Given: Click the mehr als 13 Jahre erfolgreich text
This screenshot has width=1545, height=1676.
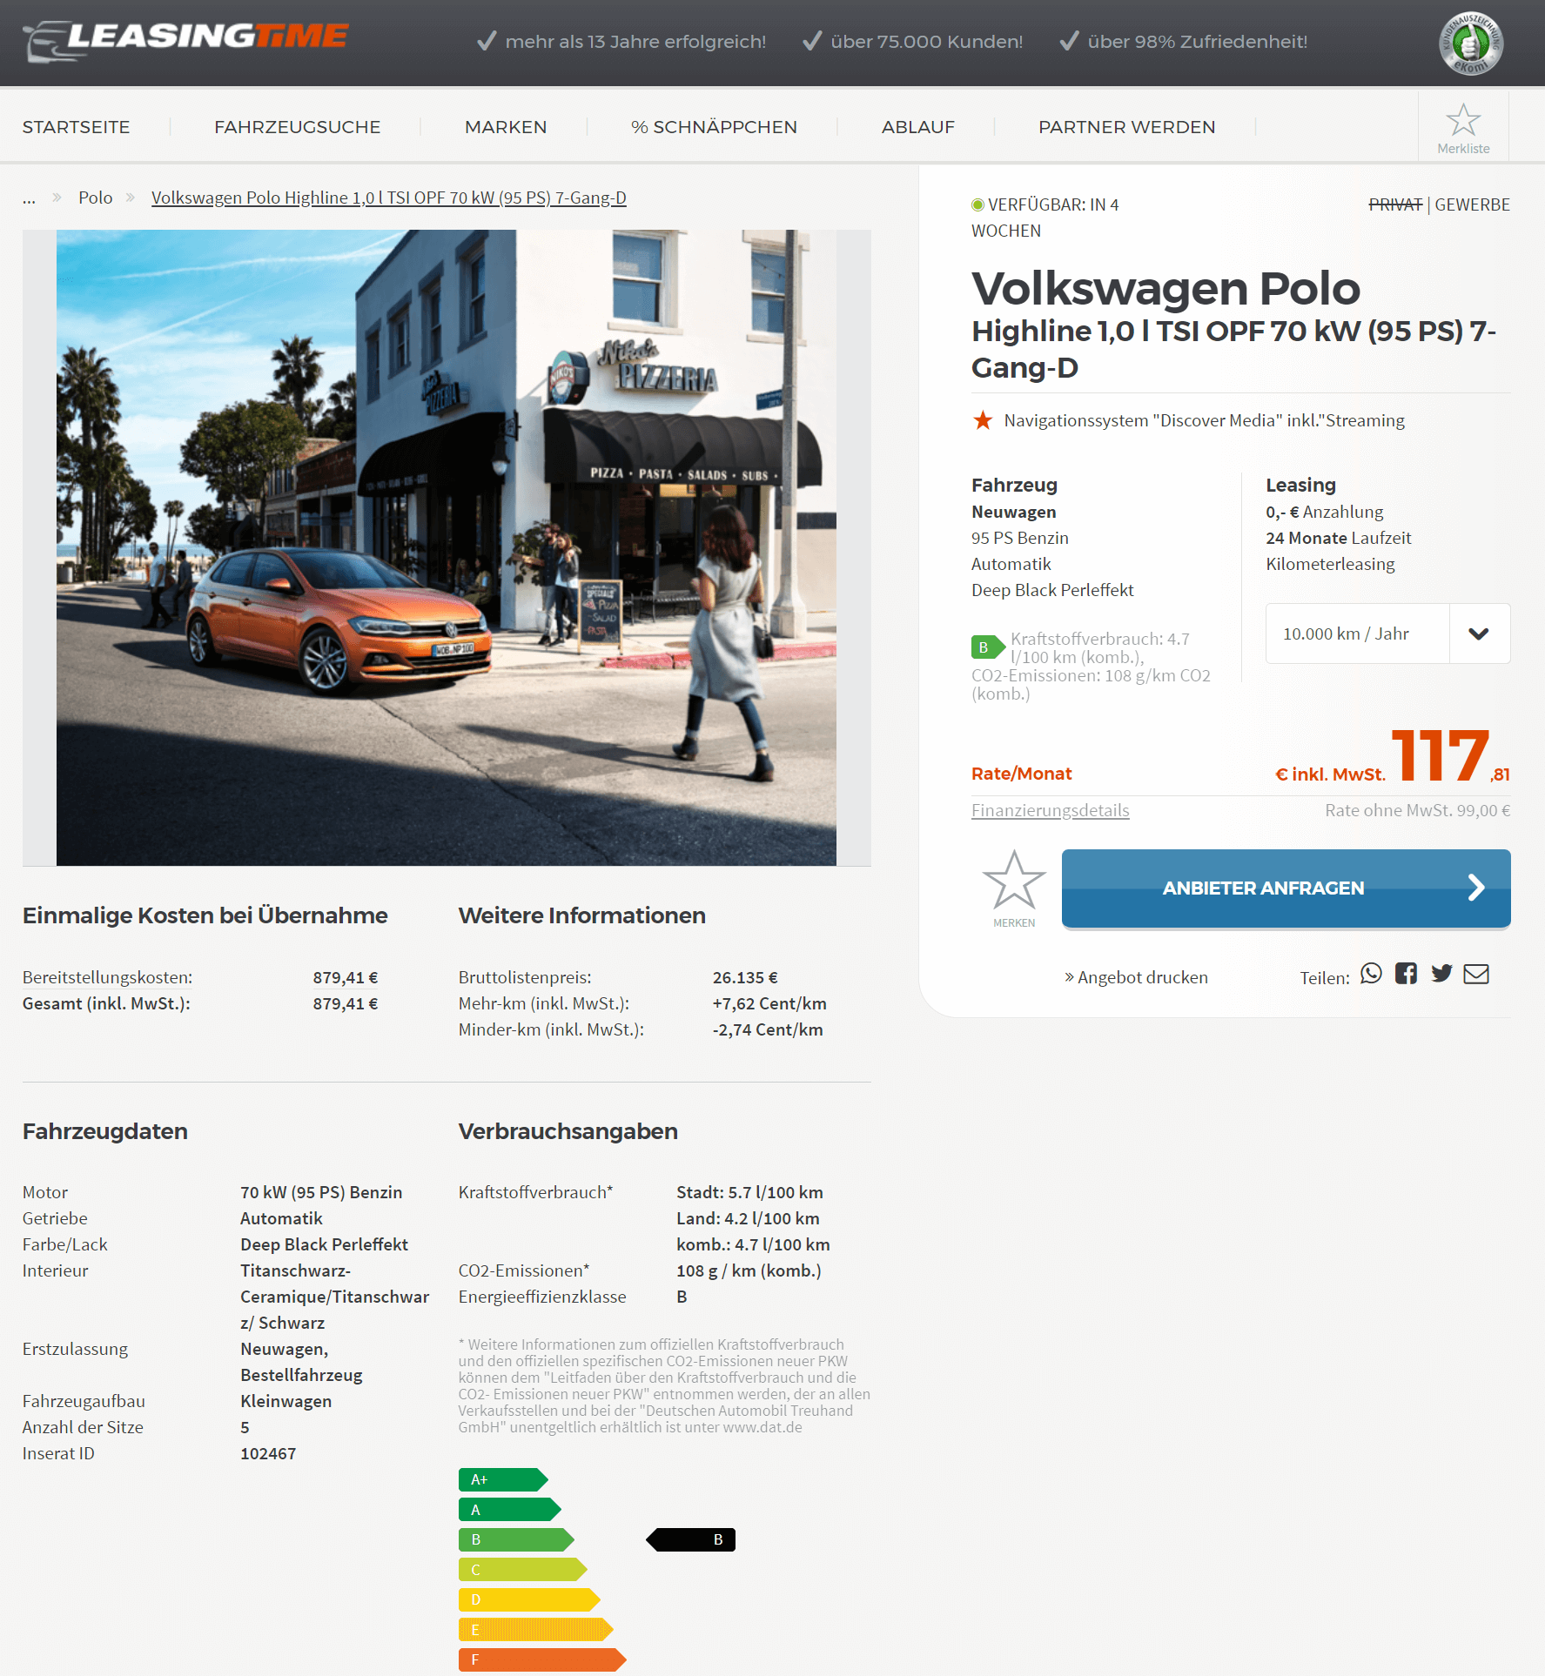Looking at the screenshot, I should 635,42.
